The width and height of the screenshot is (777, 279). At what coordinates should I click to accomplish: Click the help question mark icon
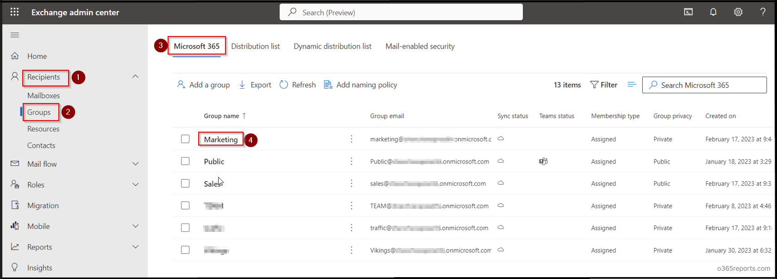(x=763, y=12)
